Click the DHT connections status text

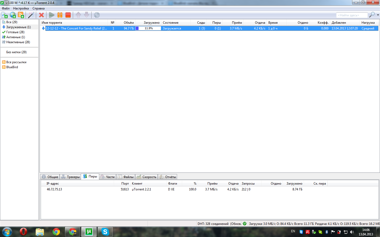[x=219, y=224]
